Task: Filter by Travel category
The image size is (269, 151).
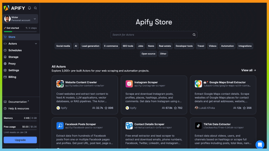Action: 201,46
